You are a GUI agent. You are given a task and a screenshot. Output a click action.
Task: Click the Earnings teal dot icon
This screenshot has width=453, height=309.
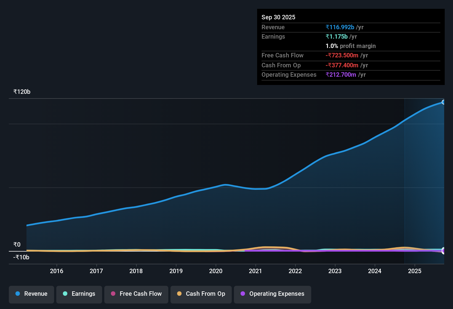click(x=65, y=294)
